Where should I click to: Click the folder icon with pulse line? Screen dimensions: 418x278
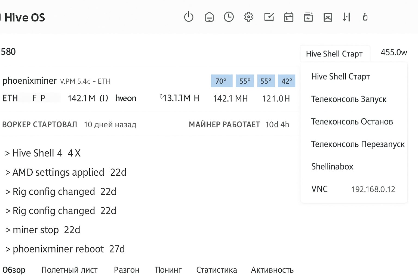pos(308,17)
